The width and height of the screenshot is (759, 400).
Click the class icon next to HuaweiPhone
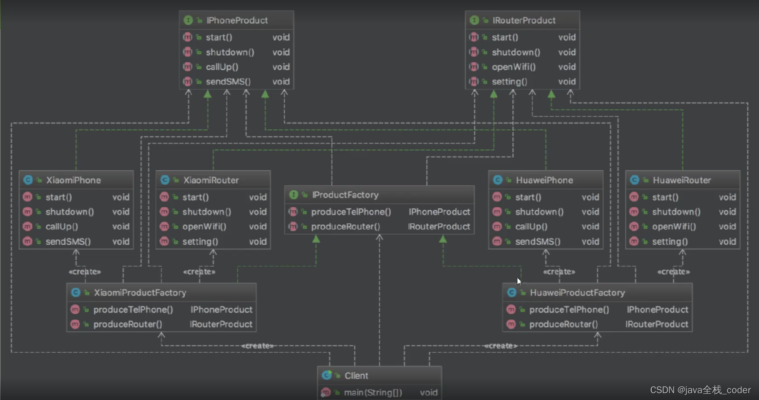point(498,180)
